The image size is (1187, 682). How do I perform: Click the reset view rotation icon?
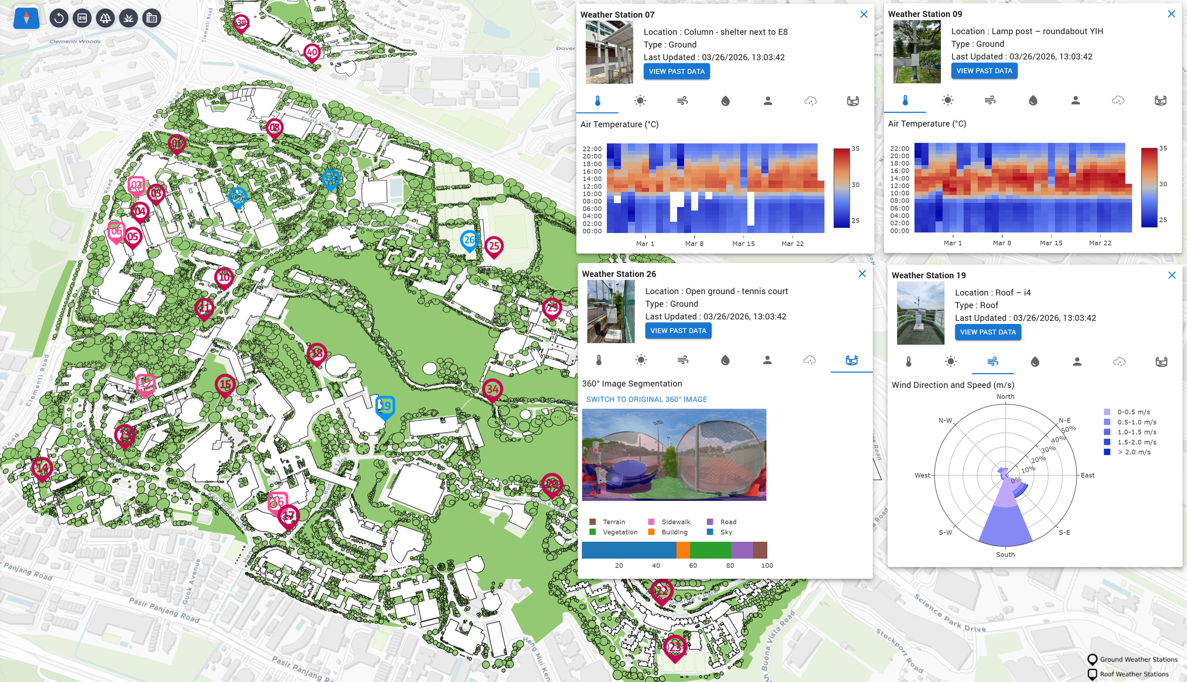click(59, 18)
